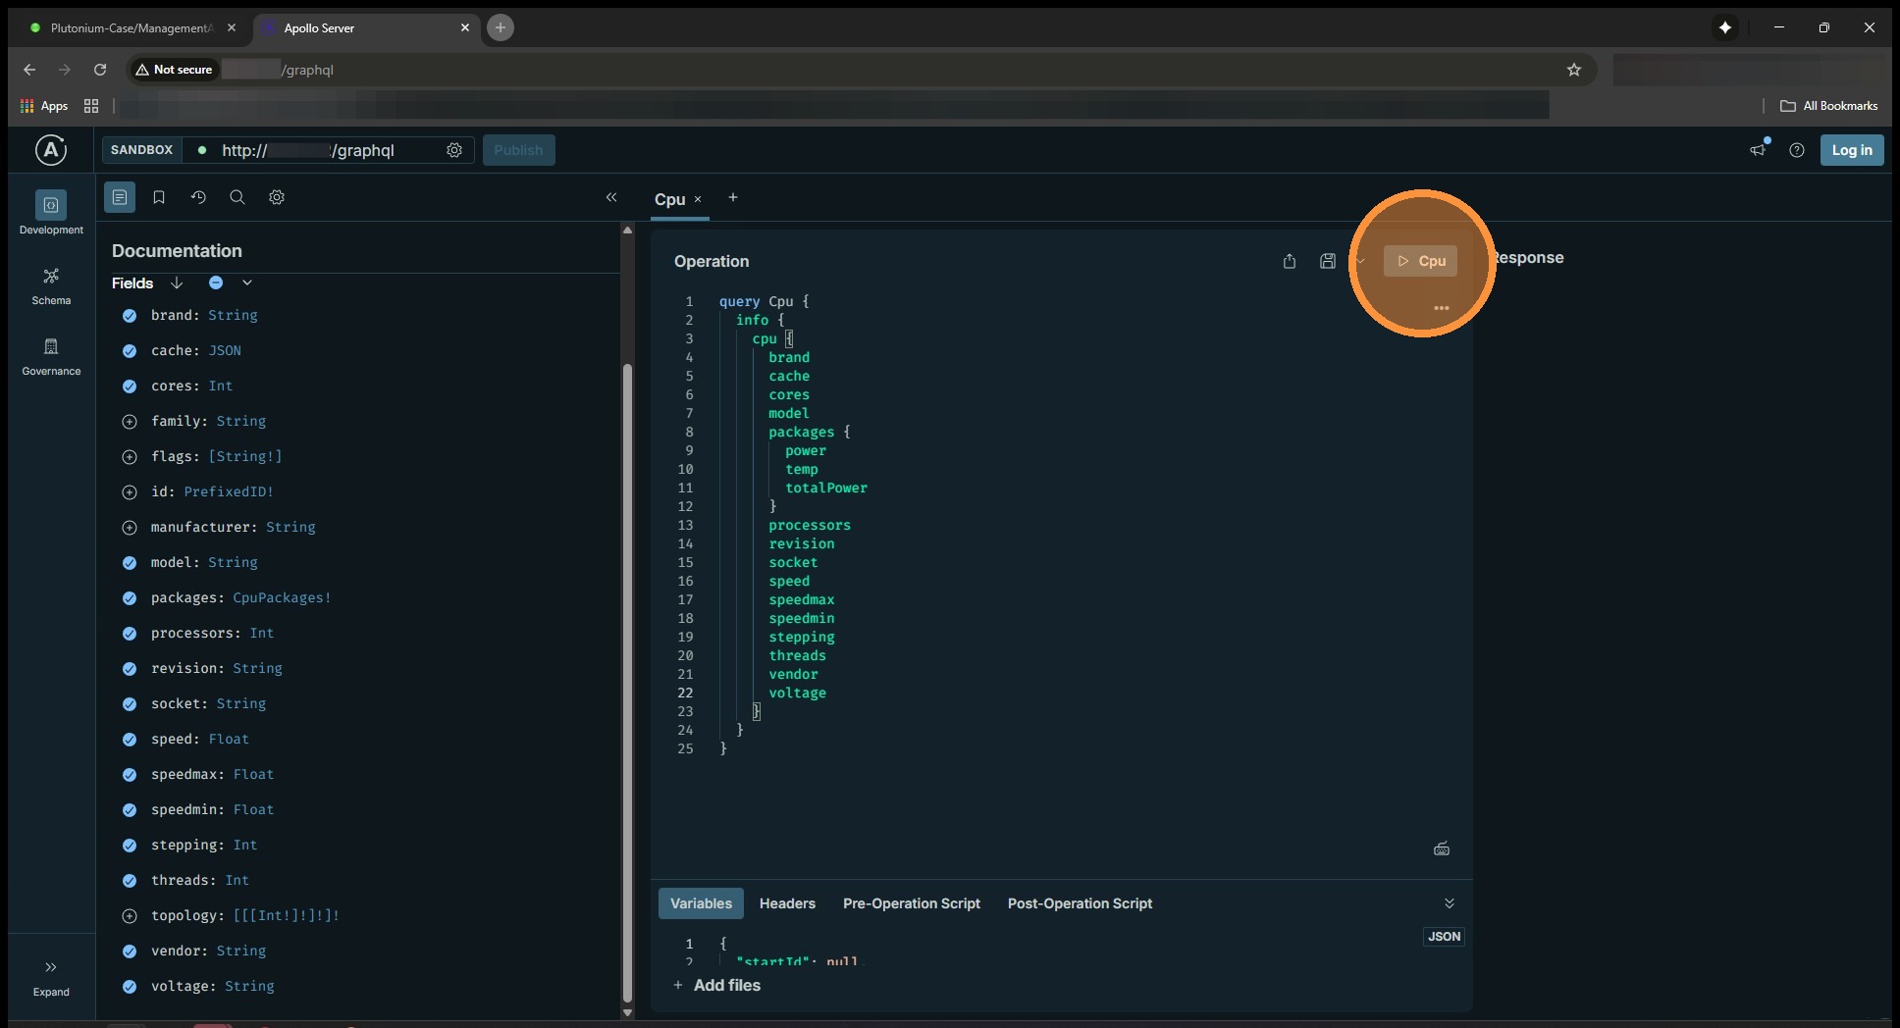
Task: Collapse the documentation panel with double chevron
Action: click(611, 197)
